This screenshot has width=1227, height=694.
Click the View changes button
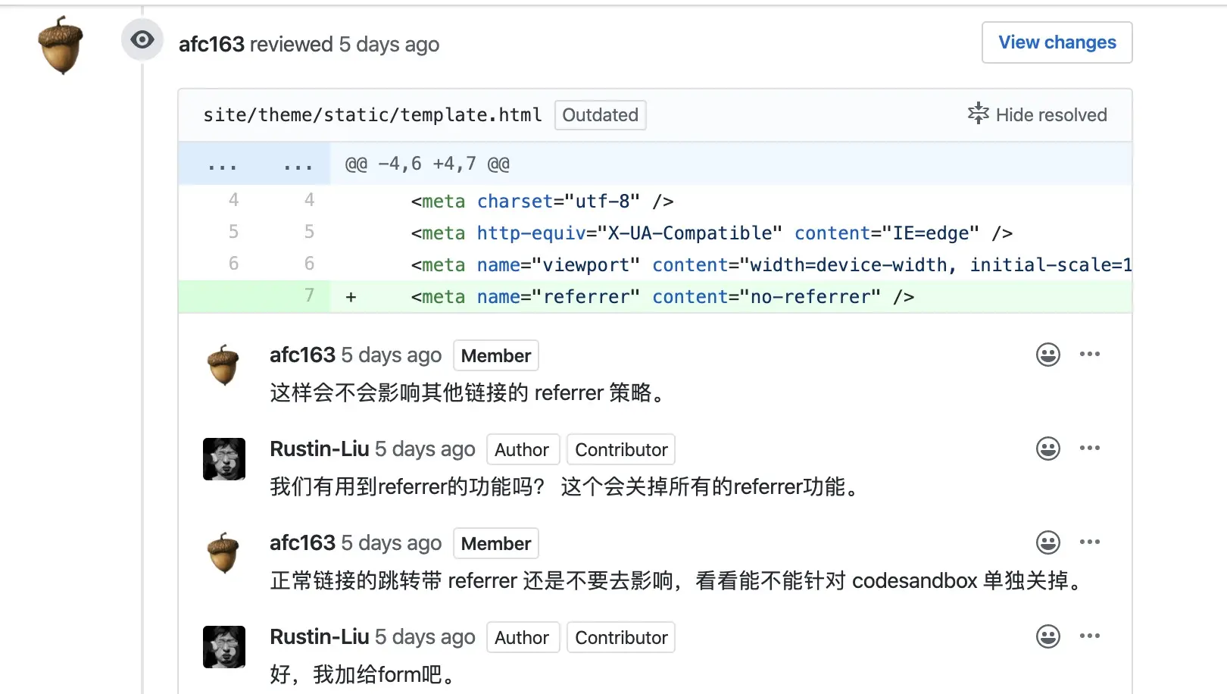tap(1057, 42)
